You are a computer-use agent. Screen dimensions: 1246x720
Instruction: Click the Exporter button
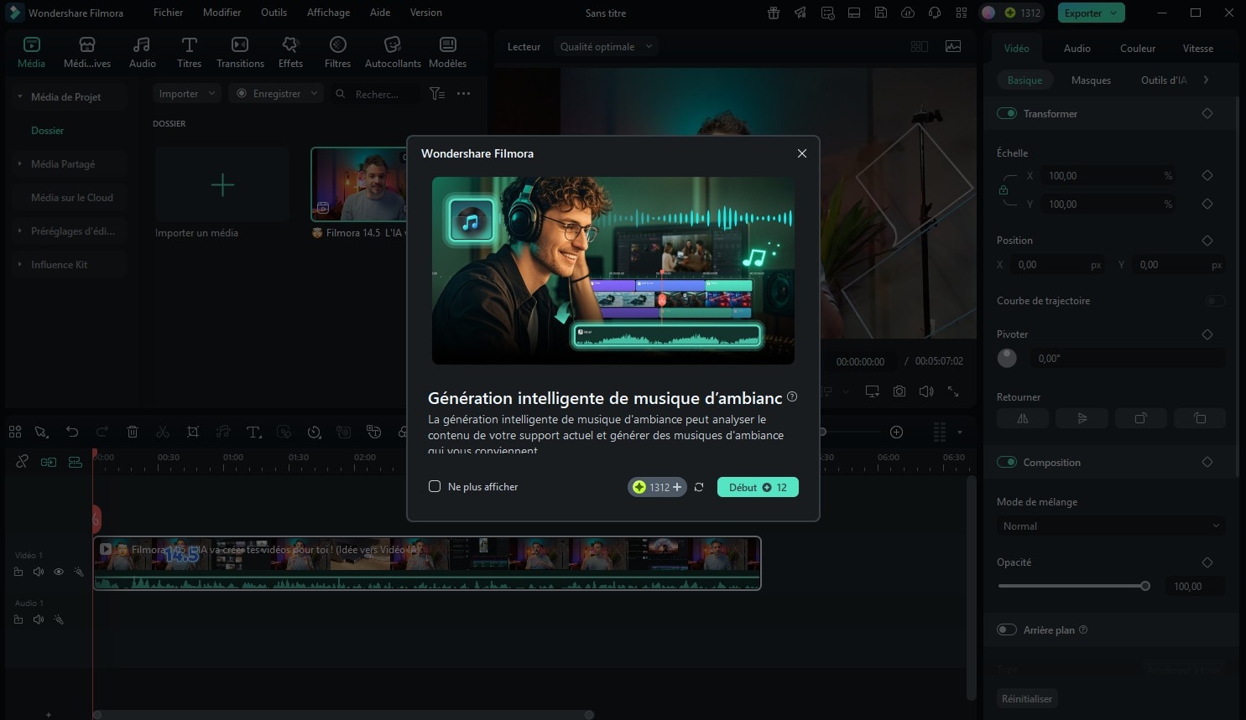coord(1091,13)
